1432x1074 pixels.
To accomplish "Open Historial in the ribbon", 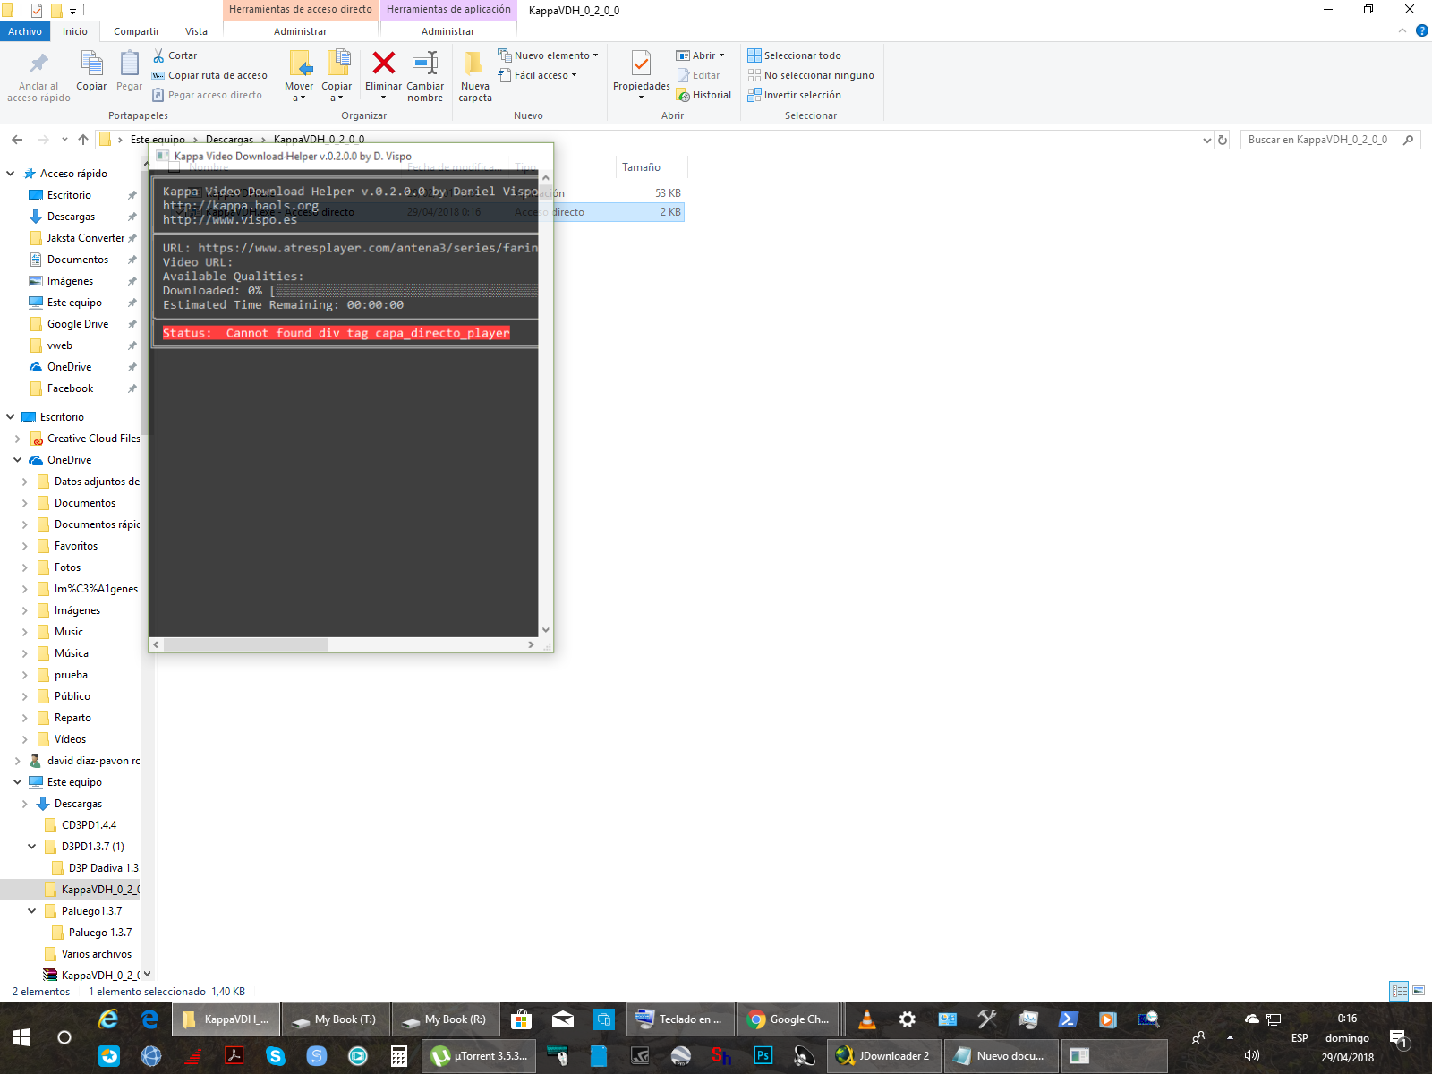I will [x=703, y=95].
